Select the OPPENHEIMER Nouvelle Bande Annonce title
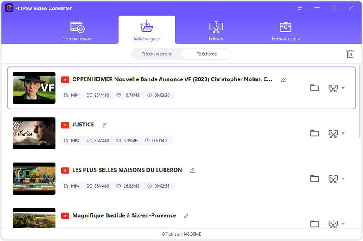This screenshot has height=241, width=363. point(172,79)
